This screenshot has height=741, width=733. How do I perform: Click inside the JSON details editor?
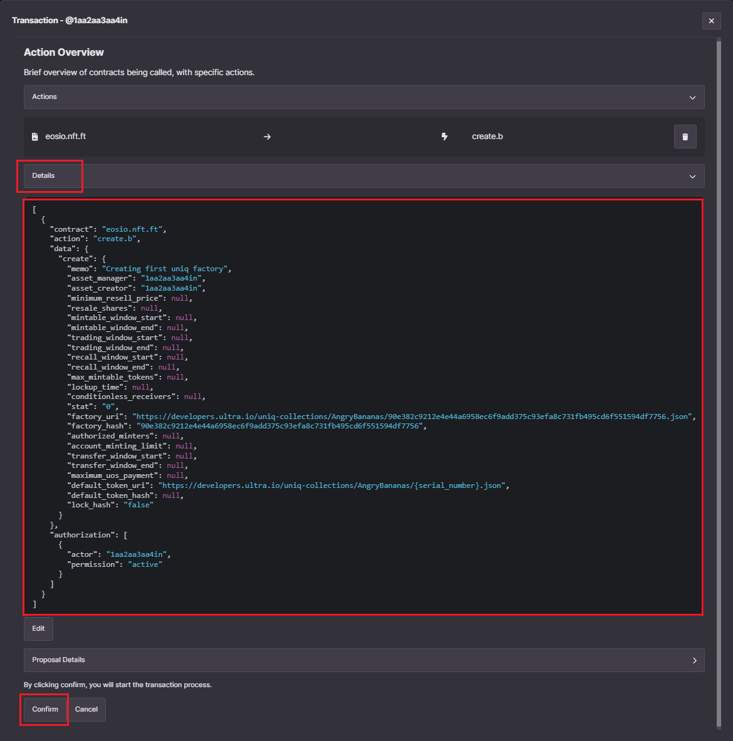coord(363,407)
